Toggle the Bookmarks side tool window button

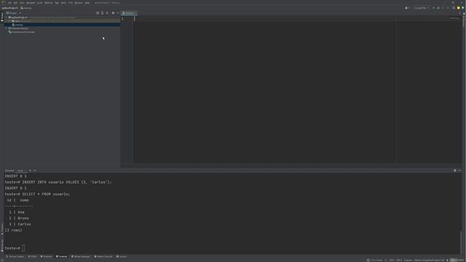(x=1, y=245)
